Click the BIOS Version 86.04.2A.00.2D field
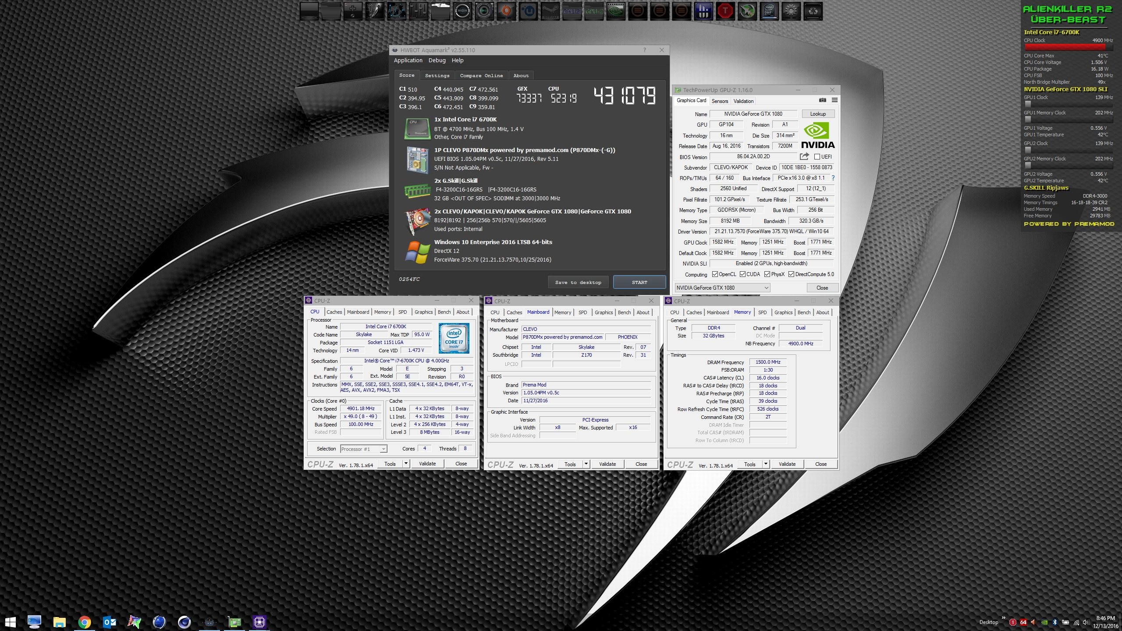1122x631 pixels. pos(753,157)
